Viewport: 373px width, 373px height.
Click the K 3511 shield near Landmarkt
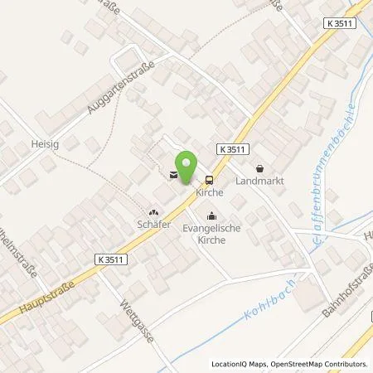tap(233, 149)
